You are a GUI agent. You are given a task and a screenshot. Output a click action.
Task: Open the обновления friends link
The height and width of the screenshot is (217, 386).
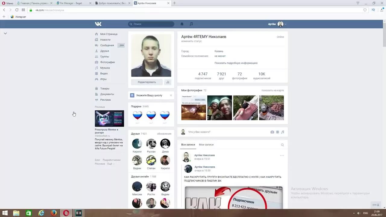point(164,134)
